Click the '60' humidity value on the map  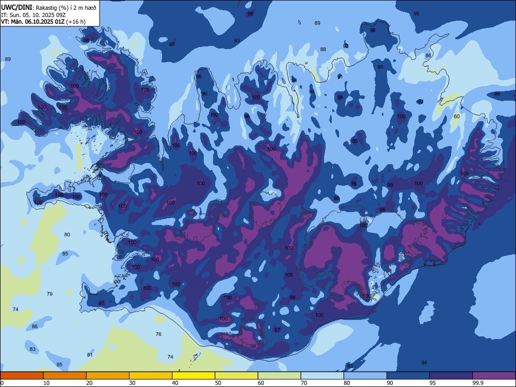tap(457, 117)
